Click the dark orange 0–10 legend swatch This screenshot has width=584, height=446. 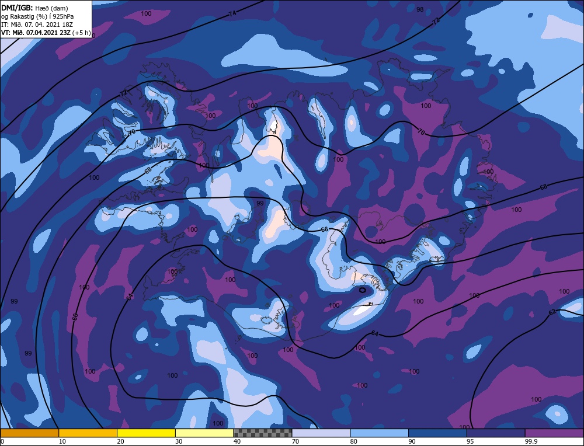pos(29,433)
